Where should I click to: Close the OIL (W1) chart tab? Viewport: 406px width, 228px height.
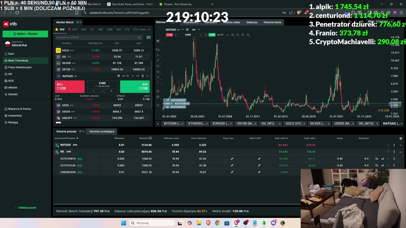[x=280, y=123]
